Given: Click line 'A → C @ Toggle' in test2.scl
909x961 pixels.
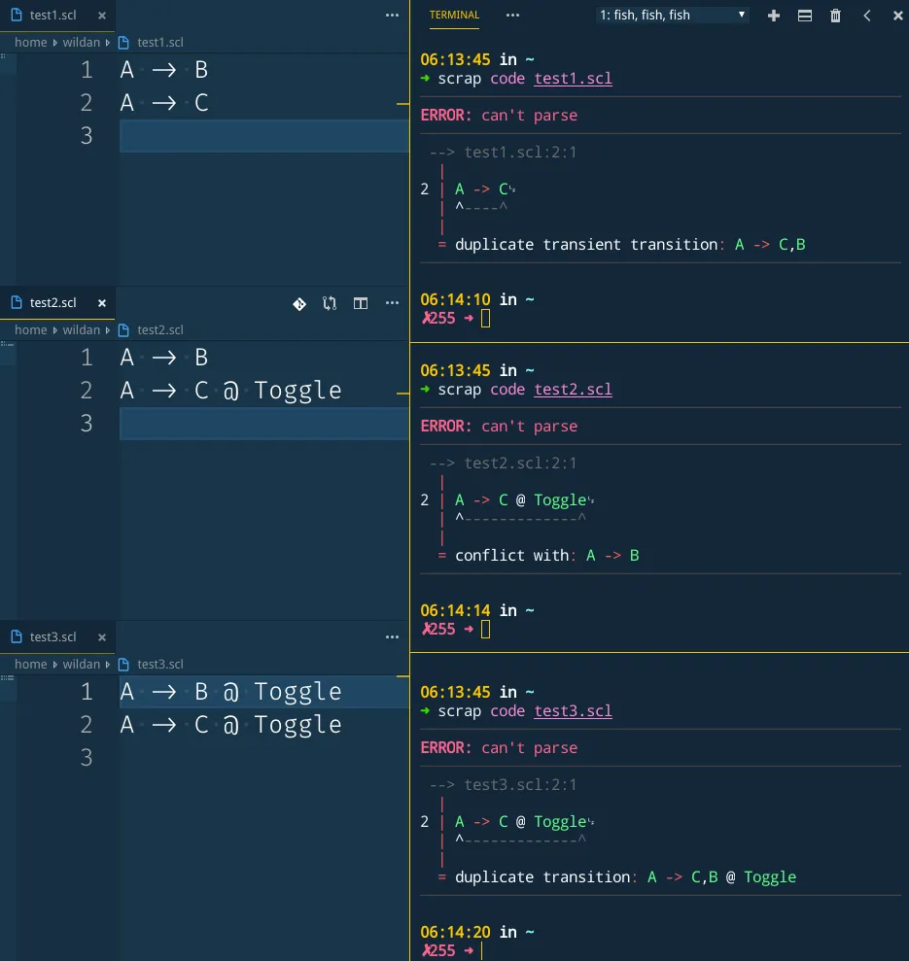Looking at the screenshot, I should coord(230,391).
